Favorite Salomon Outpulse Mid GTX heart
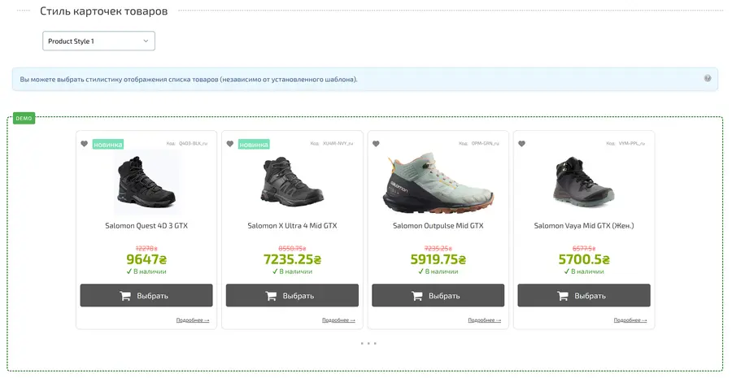The image size is (732, 378). click(376, 144)
